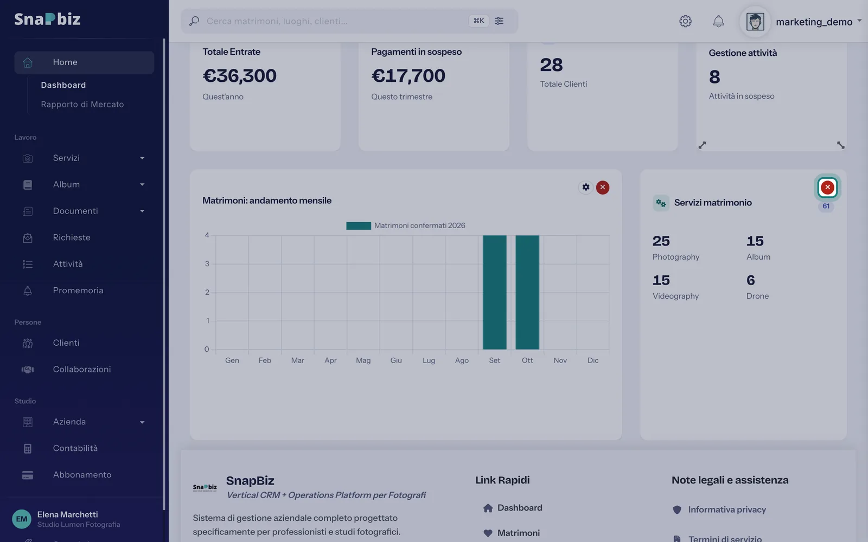Click the SnapBiz logo in the sidebar header
Viewport: 868px width, 542px height.
pyautogui.click(x=47, y=19)
